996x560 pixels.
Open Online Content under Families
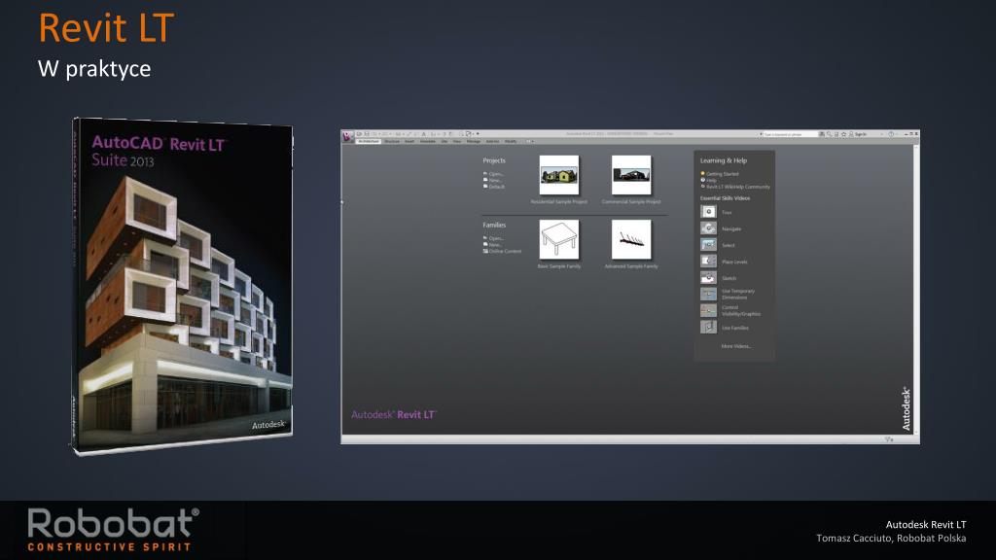503,252
